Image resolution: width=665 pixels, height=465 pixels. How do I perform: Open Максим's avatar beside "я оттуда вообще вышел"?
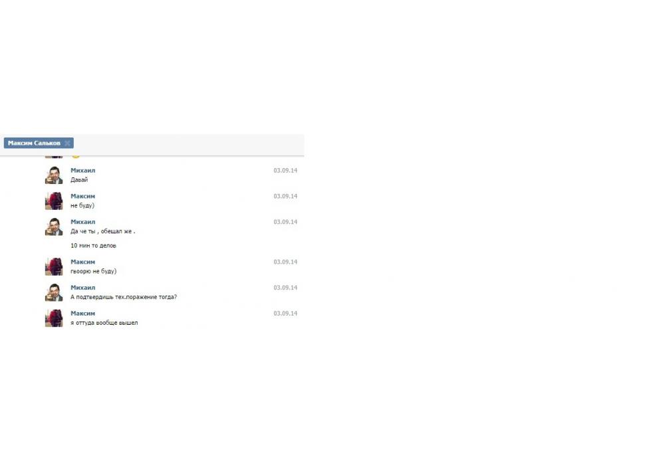(54, 318)
